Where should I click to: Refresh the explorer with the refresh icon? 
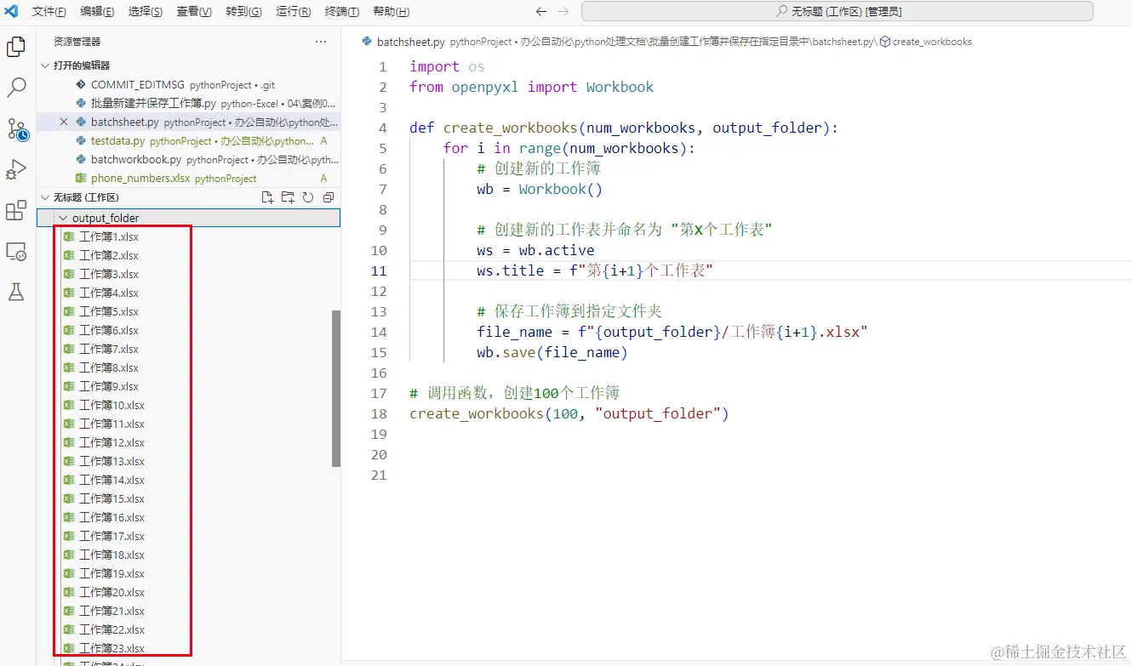point(307,196)
